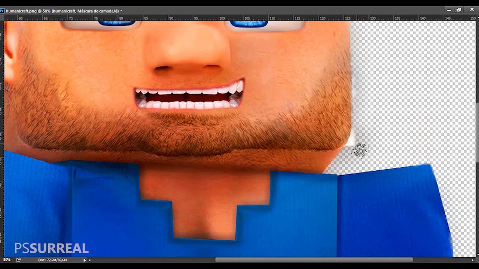Restore down the document window
The width and height of the screenshot is (479, 269).
tap(459, 10)
